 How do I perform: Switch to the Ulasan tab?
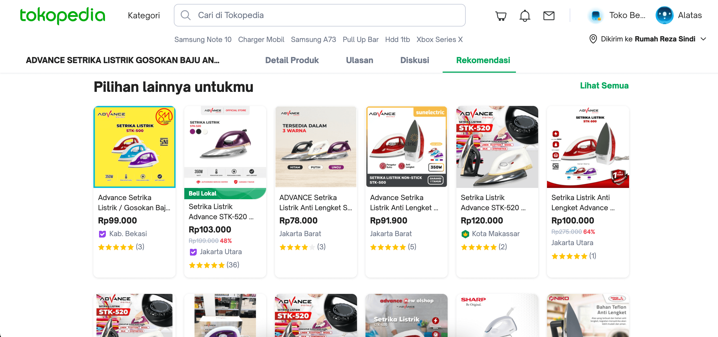tap(359, 60)
